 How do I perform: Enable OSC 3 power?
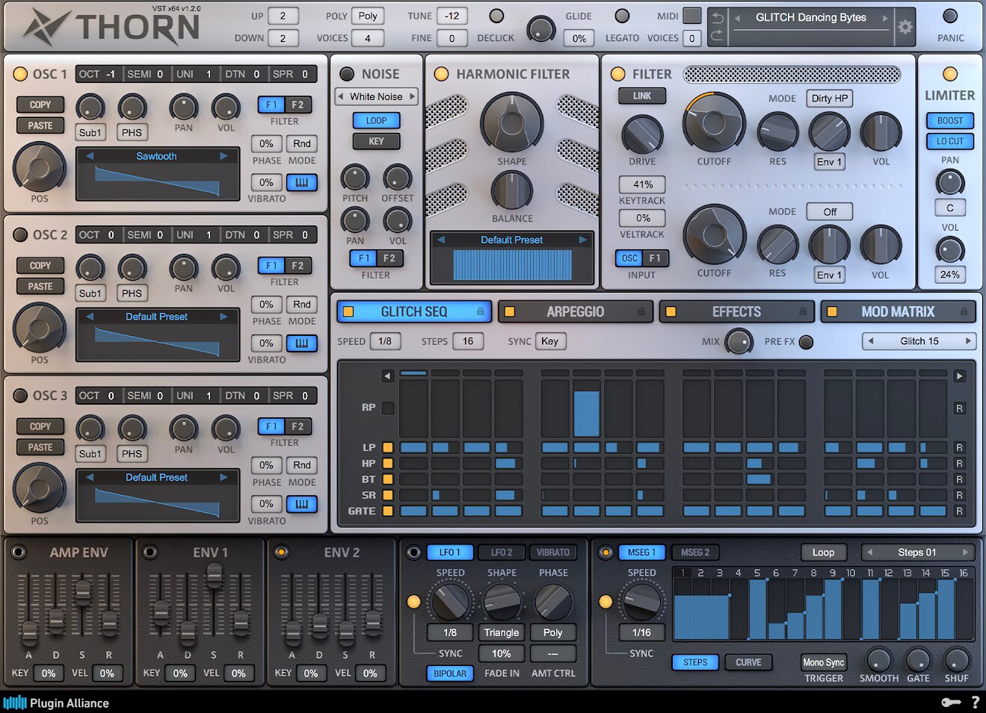pyautogui.click(x=20, y=396)
